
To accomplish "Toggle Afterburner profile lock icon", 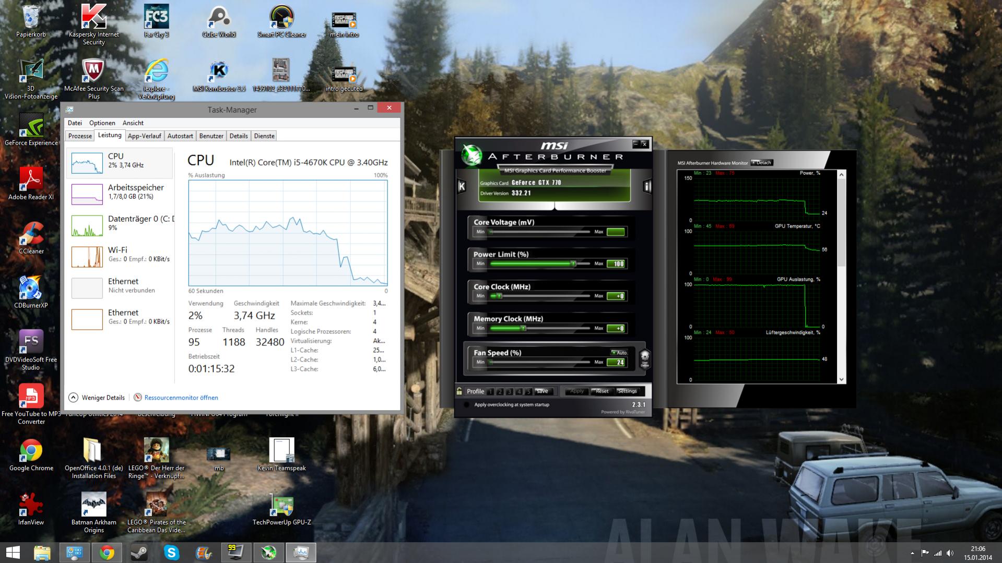I will 459,391.
